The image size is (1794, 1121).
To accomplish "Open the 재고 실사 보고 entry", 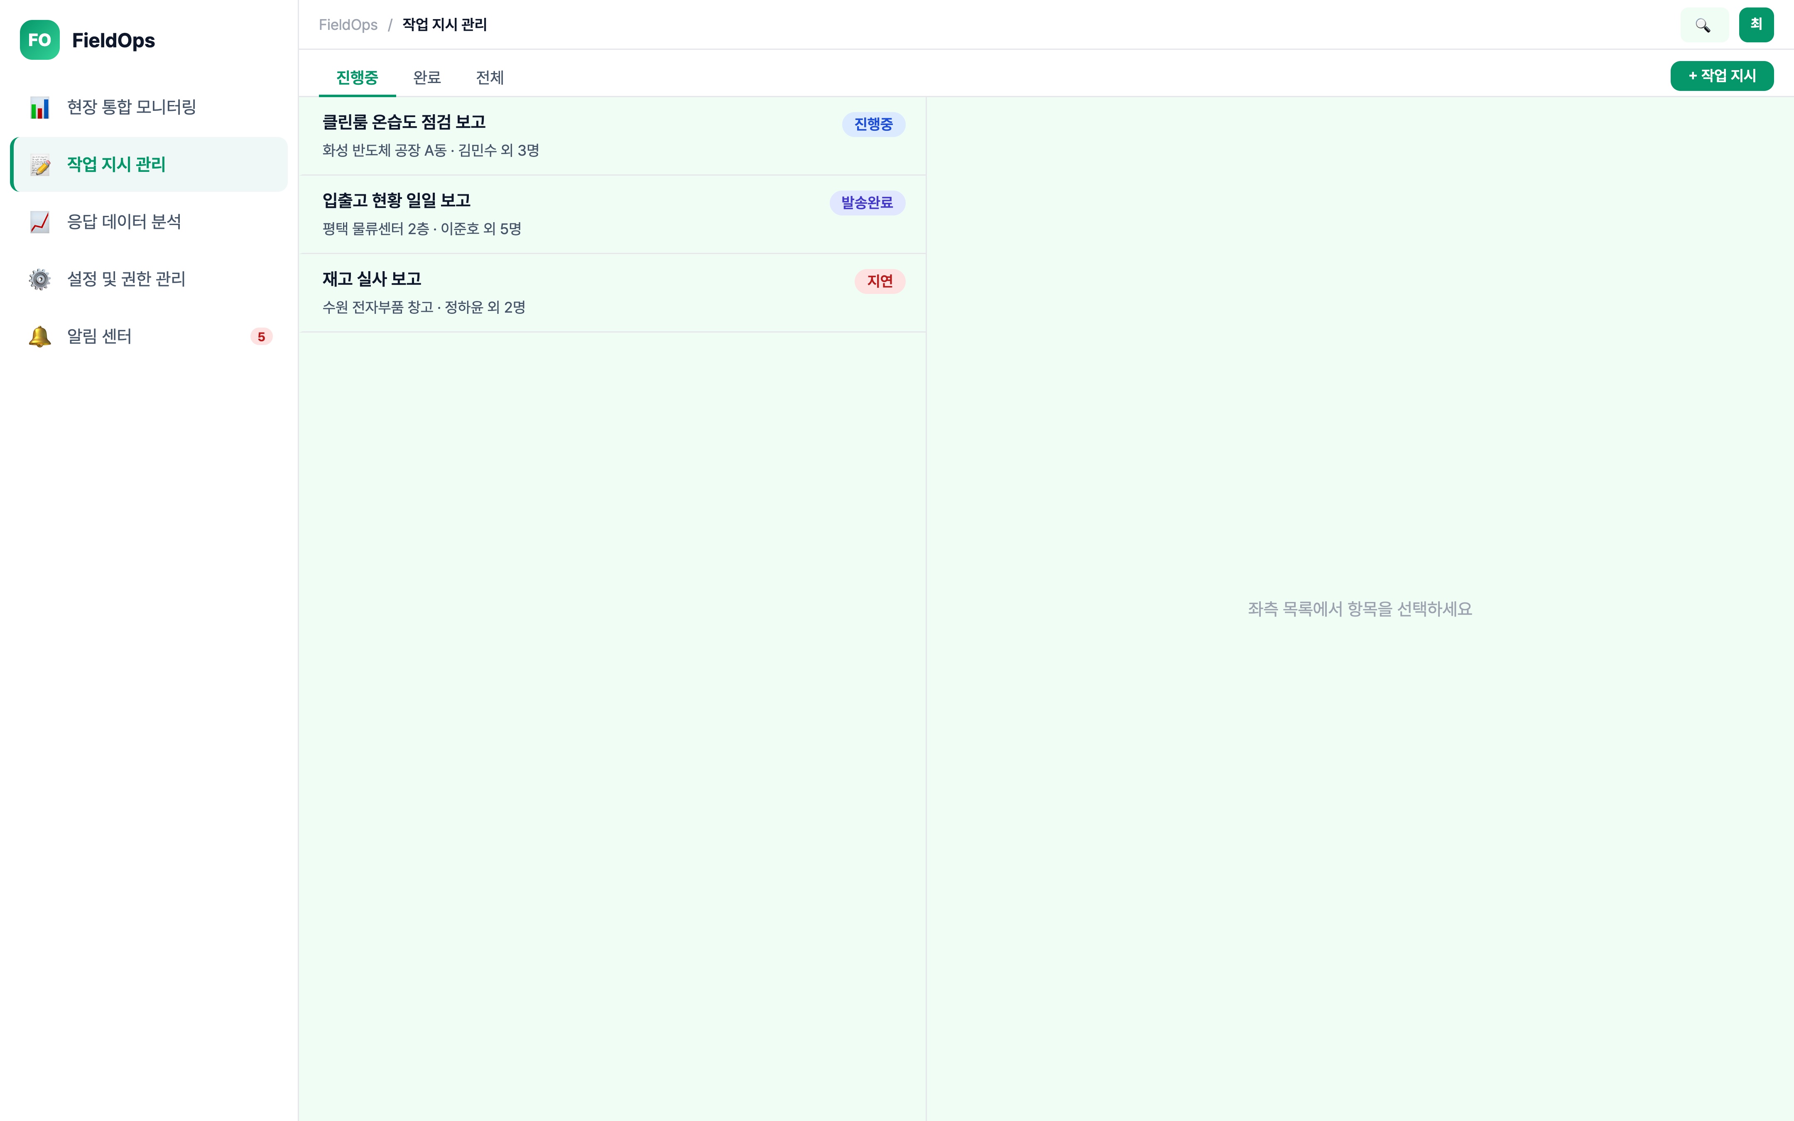I will [519, 292].
